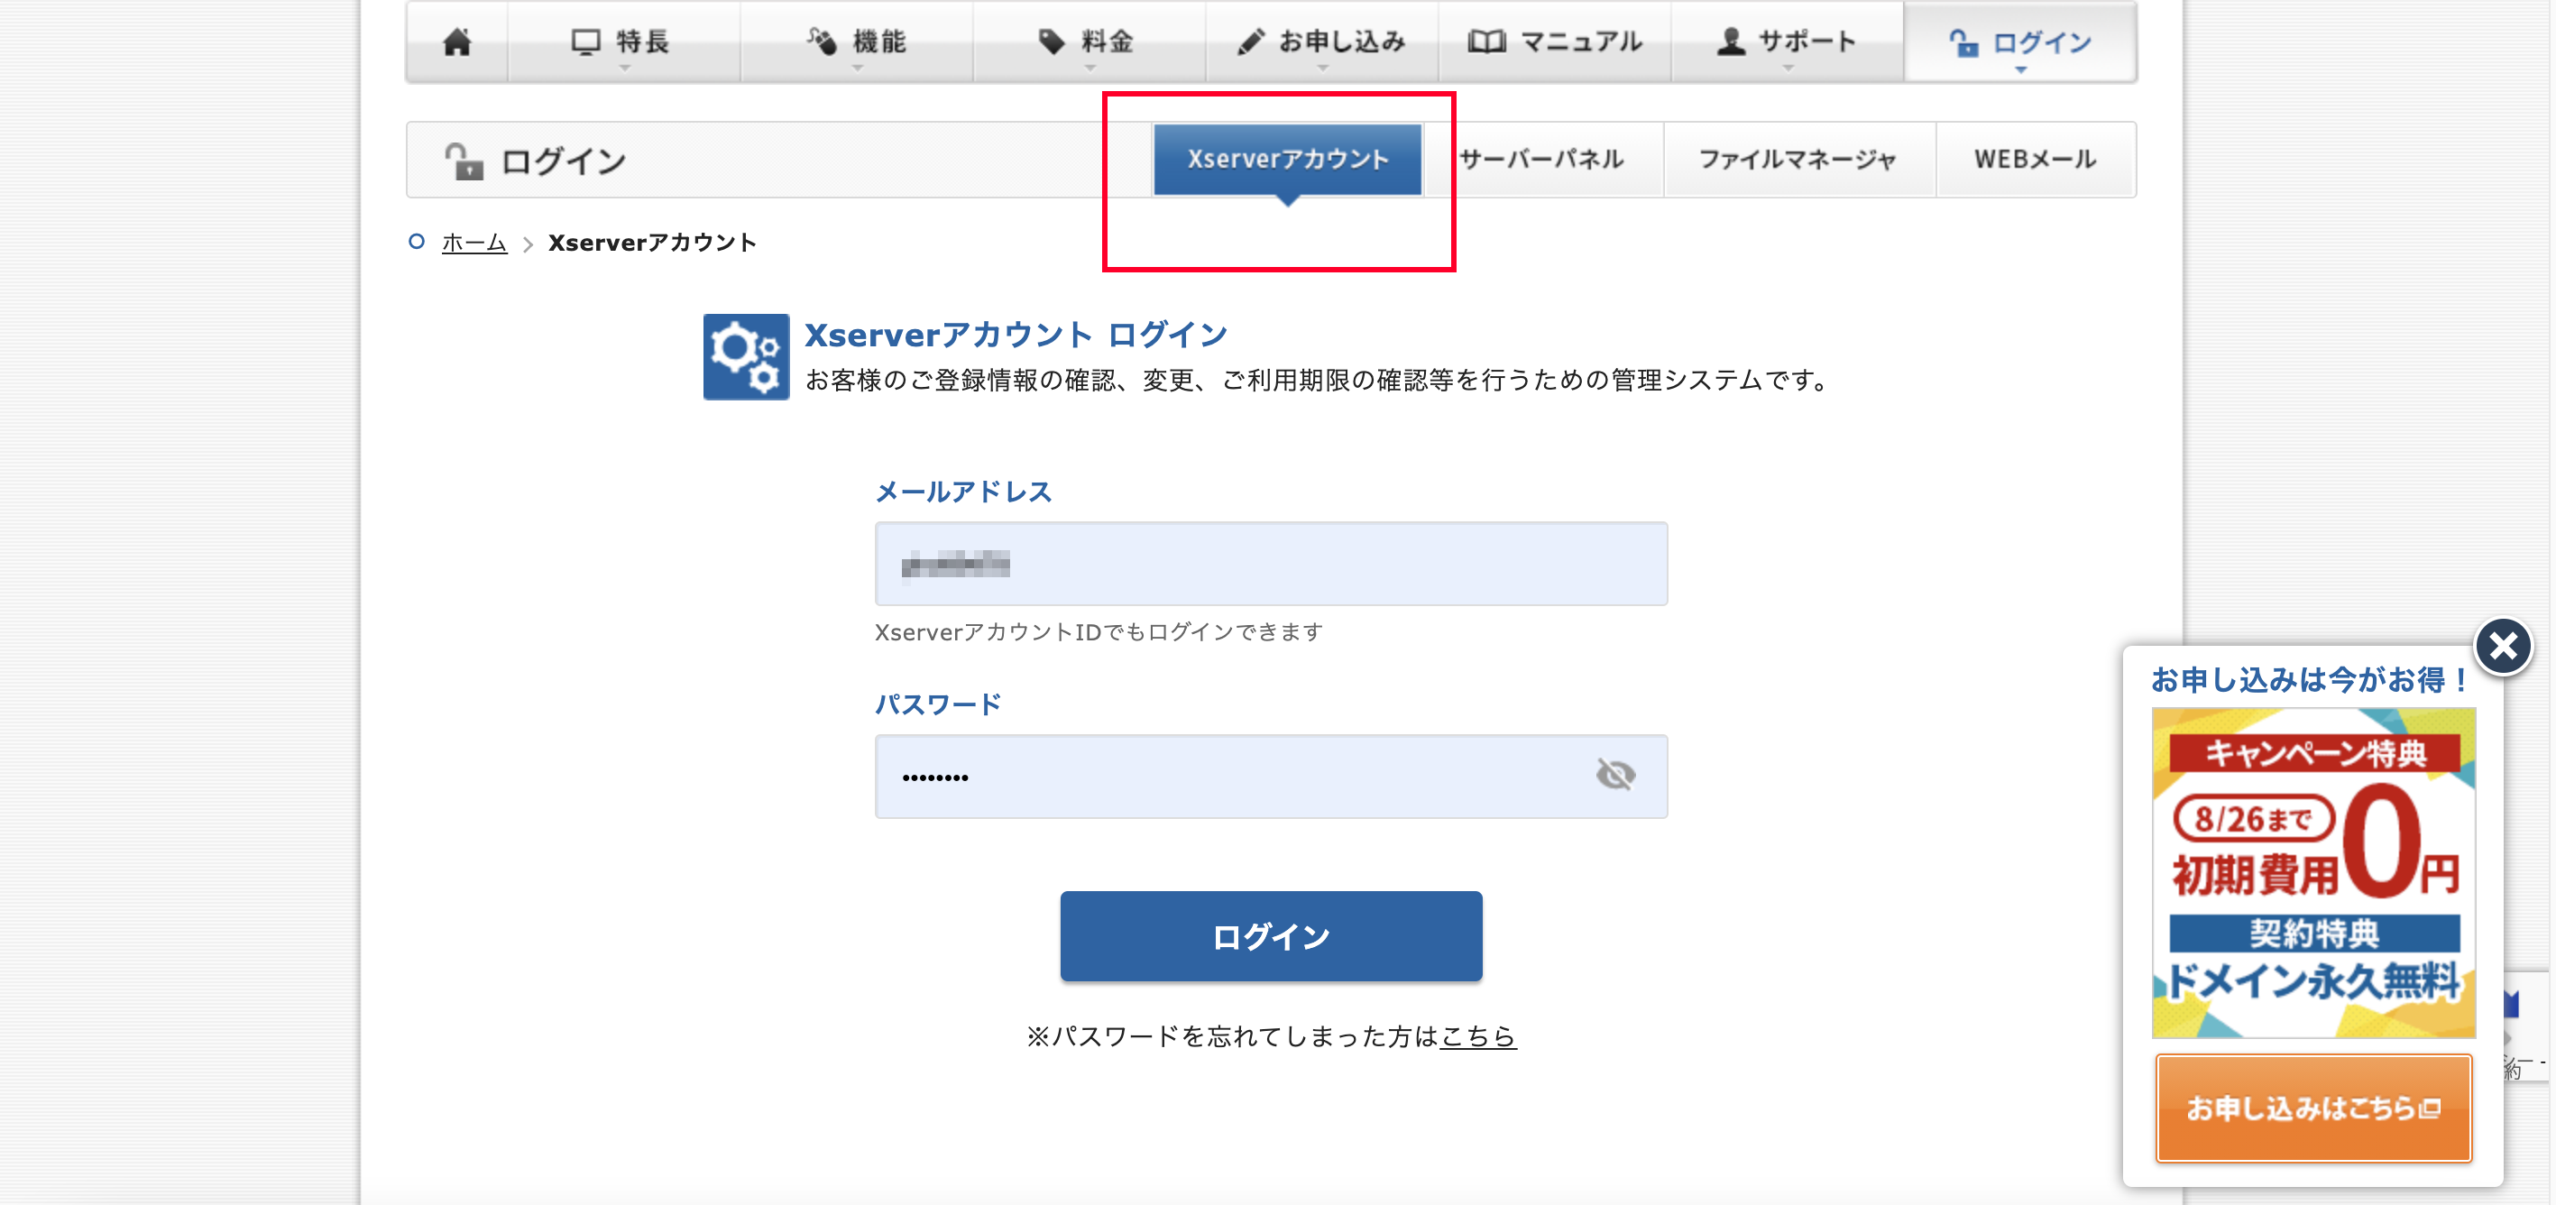Click the orange お申し込みはこちら button
Screen dimensions: 2556x1205
click(x=2312, y=1108)
